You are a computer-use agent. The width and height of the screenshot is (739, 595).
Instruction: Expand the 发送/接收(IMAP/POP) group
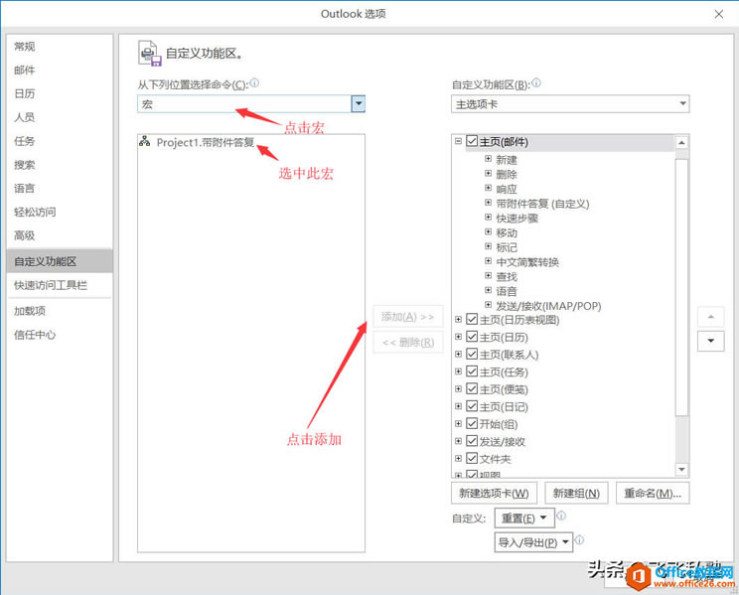489,305
